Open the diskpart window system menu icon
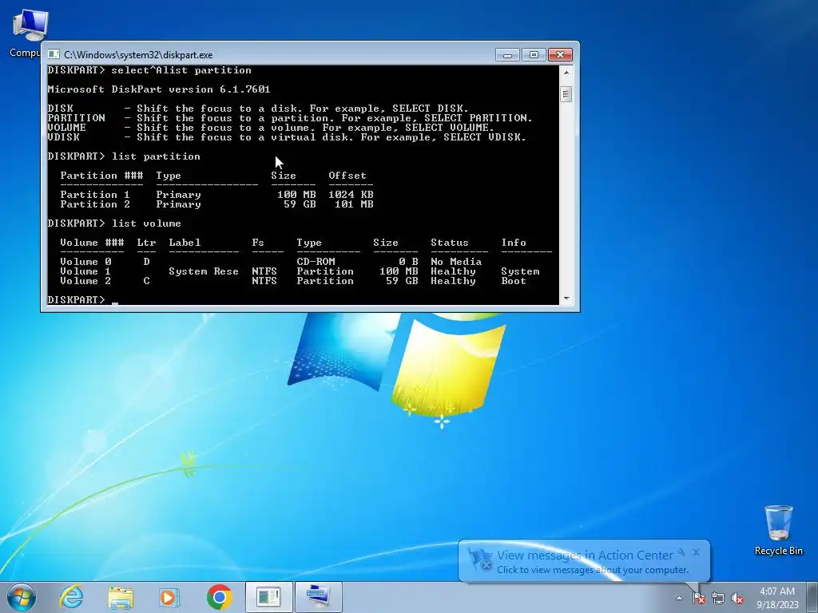The height and width of the screenshot is (613, 818). [x=54, y=54]
